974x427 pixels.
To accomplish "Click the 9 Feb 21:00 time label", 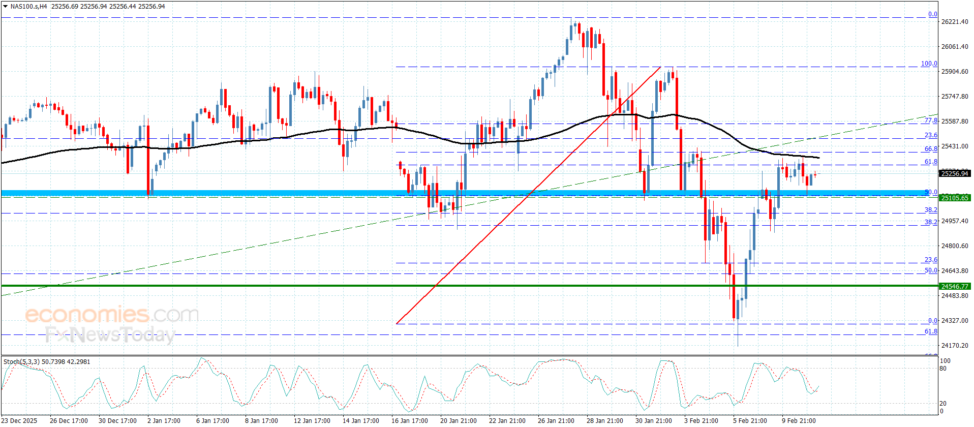I will pyautogui.click(x=799, y=421).
